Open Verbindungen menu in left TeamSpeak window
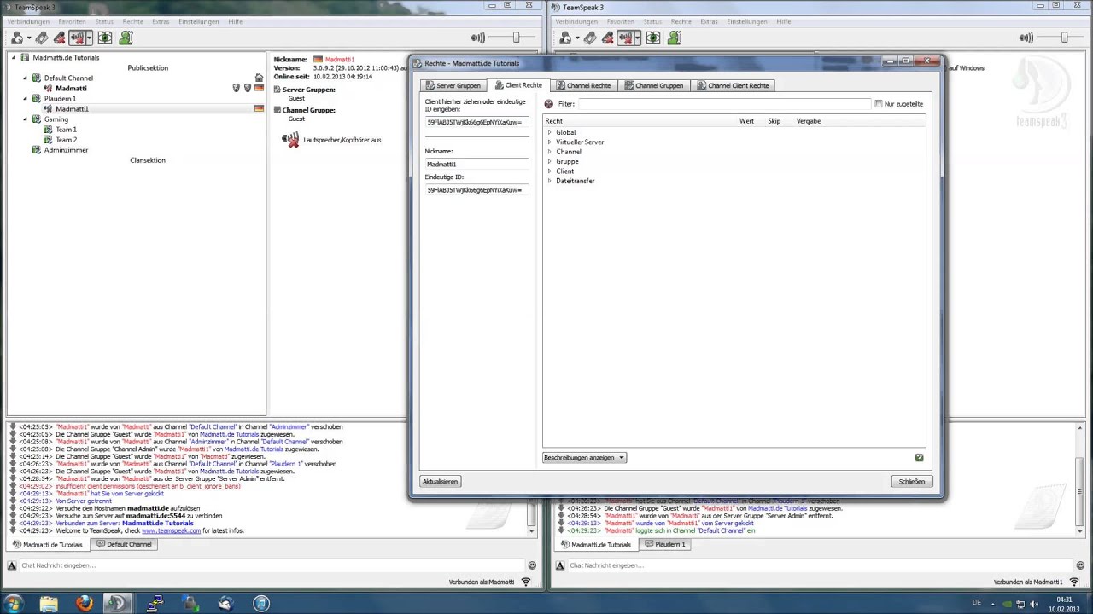The height and width of the screenshot is (614, 1093). click(x=28, y=21)
